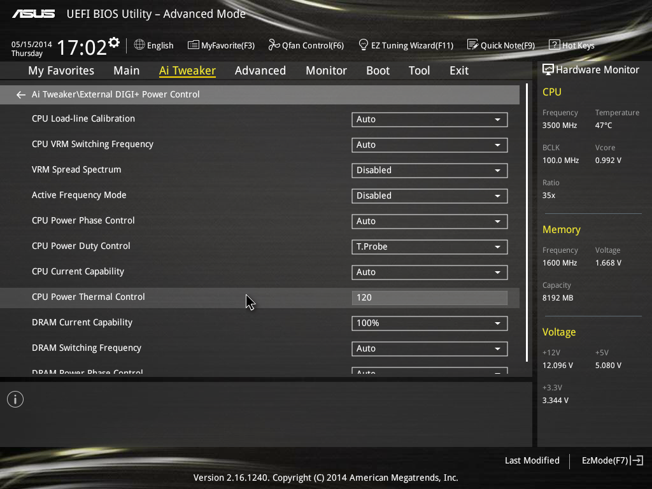
Task: Open Quick Note(F9)
Action: tap(501, 45)
